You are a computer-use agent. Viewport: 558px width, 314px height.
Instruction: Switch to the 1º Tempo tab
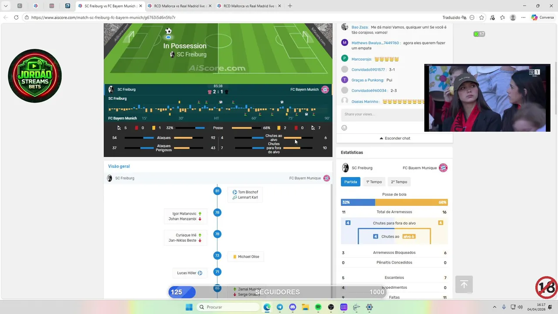click(374, 182)
